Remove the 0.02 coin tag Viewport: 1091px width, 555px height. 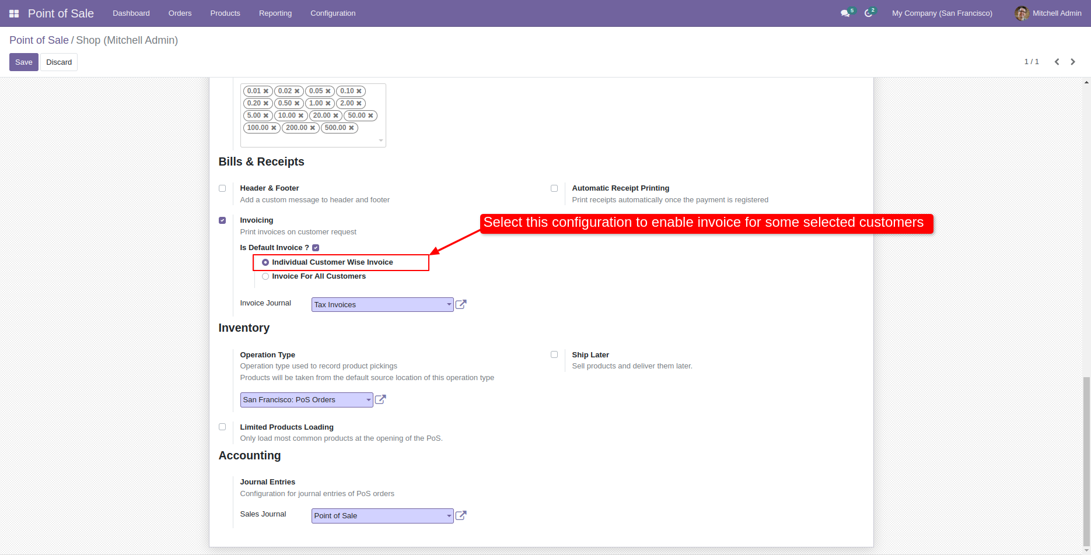click(x=297, y=91)
